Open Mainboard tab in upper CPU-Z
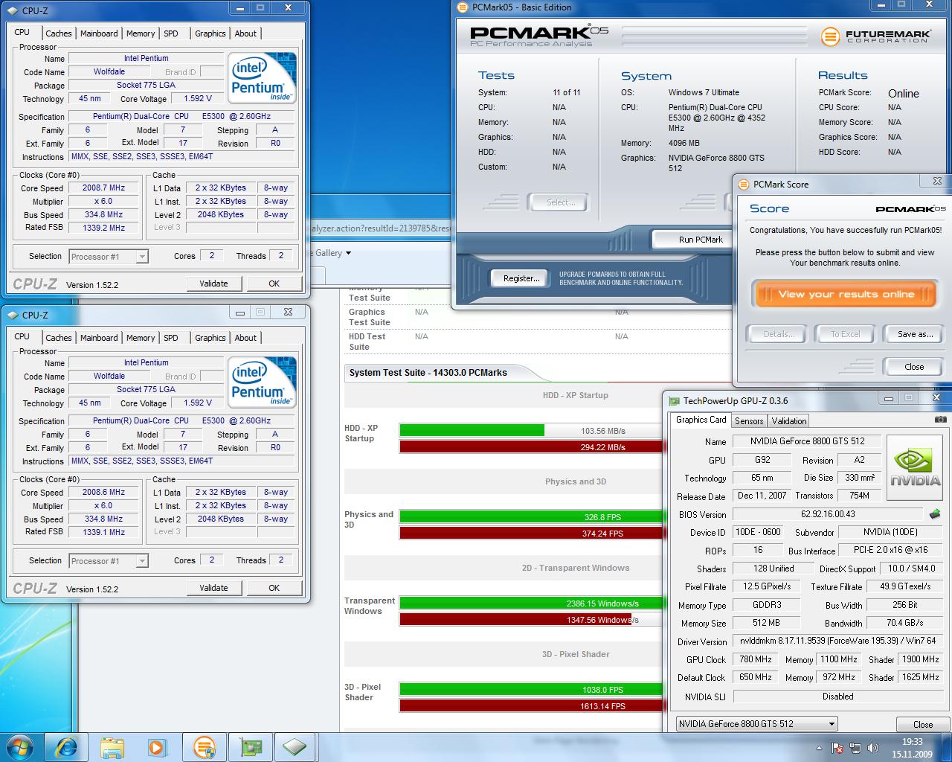The width and height of the screenshot is (952, 762). pyautogui.click(x=99, y=33)
